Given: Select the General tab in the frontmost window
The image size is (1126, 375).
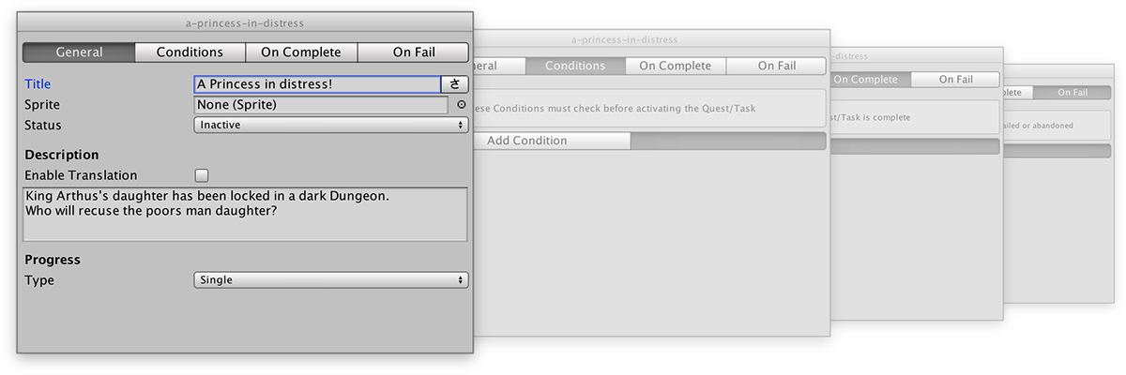Looking at the screenshot, I should tap(79, 52).
